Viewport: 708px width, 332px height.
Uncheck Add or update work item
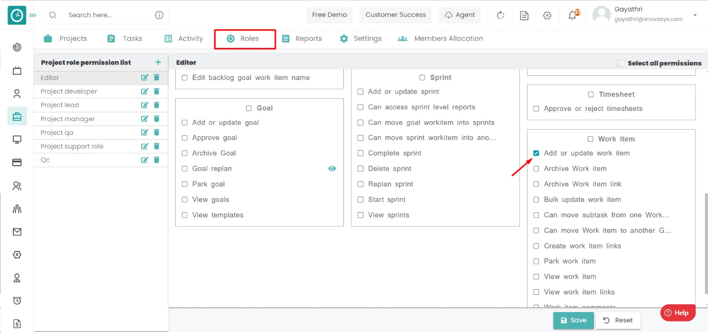[536, 153]
